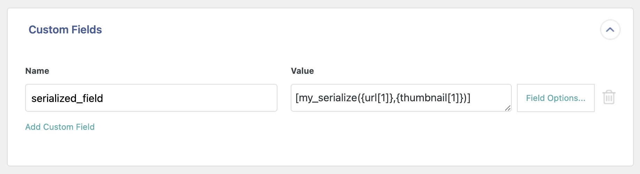The height and width of the screenshot is (174, 640).
Task: Remove custom field using the bin icon
Action: [x=609, y=97]
